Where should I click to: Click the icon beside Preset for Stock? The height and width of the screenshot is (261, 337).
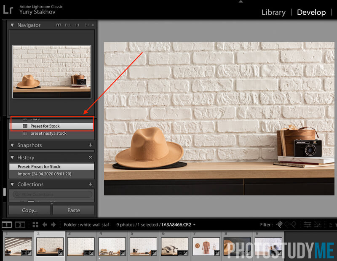tap(25, 126)
